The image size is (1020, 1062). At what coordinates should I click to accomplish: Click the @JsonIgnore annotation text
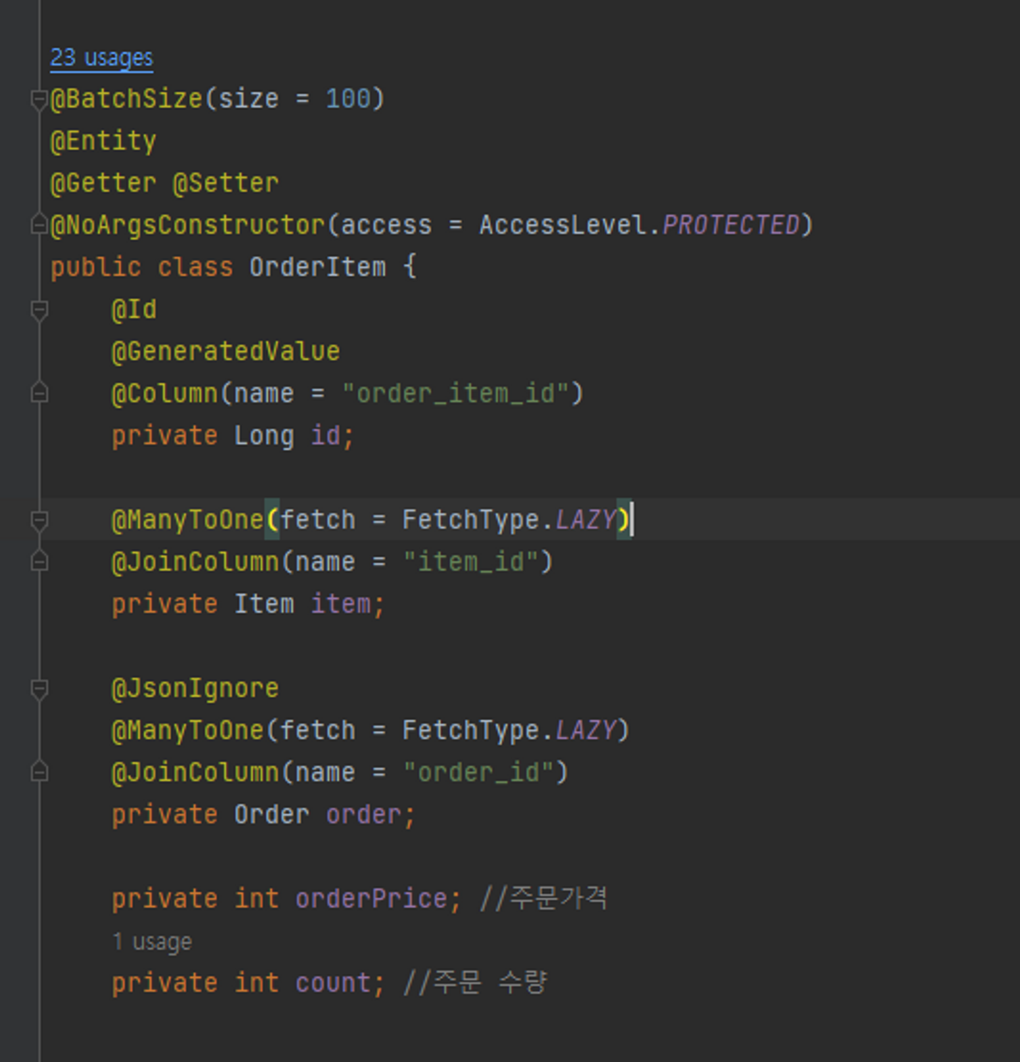pos(195,688)
